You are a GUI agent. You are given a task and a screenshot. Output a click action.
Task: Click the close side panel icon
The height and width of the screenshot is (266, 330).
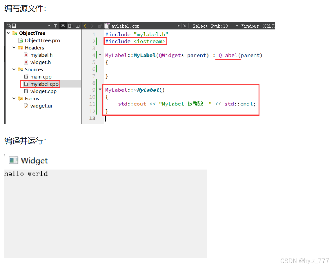pyautogui.click(x=78, y=26)
